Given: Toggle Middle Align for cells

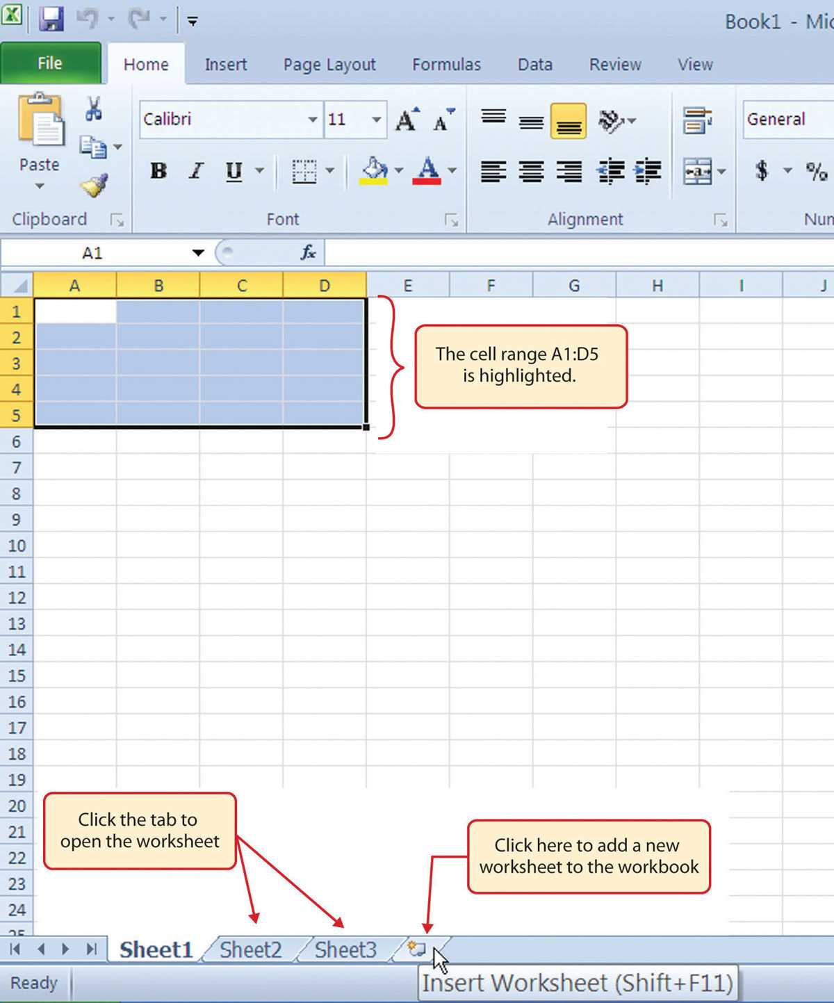Looking at the screenshot, I should 532,122.
